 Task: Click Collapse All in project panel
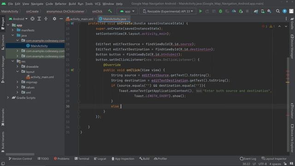pos(46,19)
